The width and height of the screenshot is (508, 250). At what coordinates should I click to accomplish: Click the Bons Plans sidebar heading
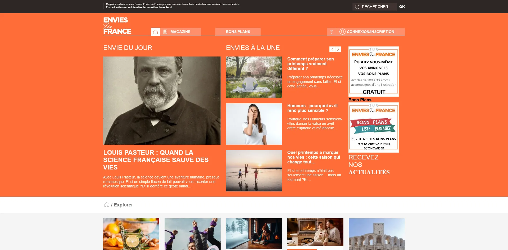click(x=360, y=100)
